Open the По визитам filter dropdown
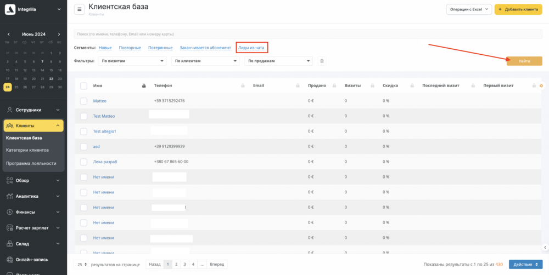Screen dimensions: 549x275 (132, 61)
